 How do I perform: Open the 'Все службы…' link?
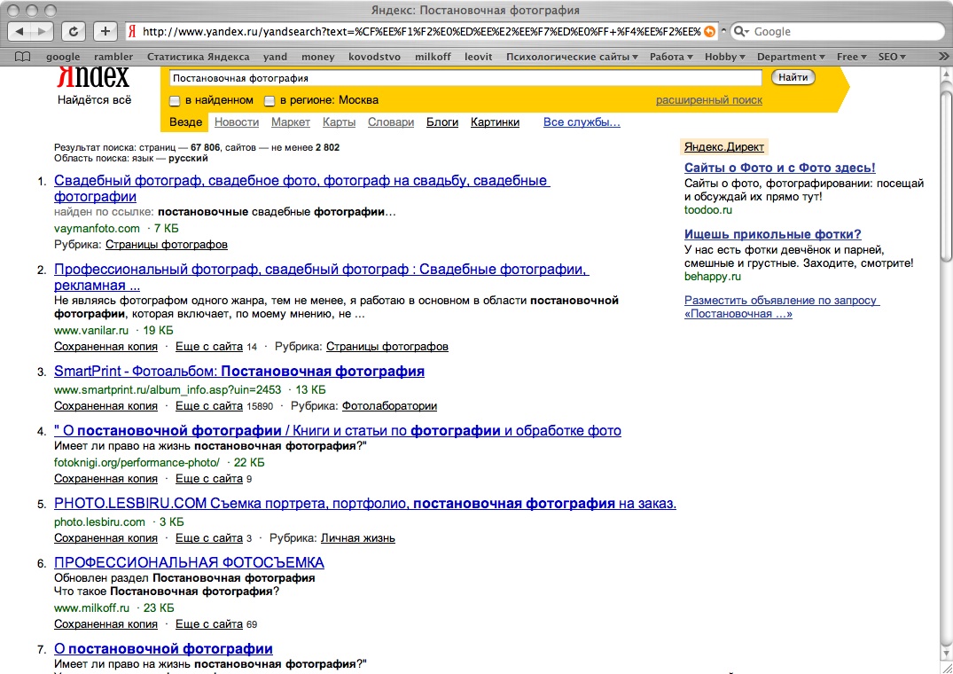[x=582, y=122]
